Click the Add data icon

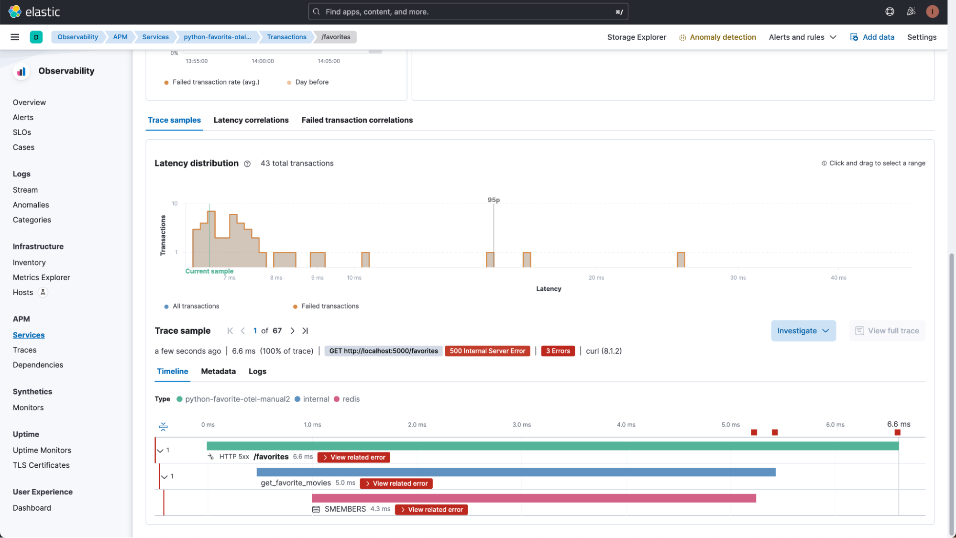tap(855, 37)
